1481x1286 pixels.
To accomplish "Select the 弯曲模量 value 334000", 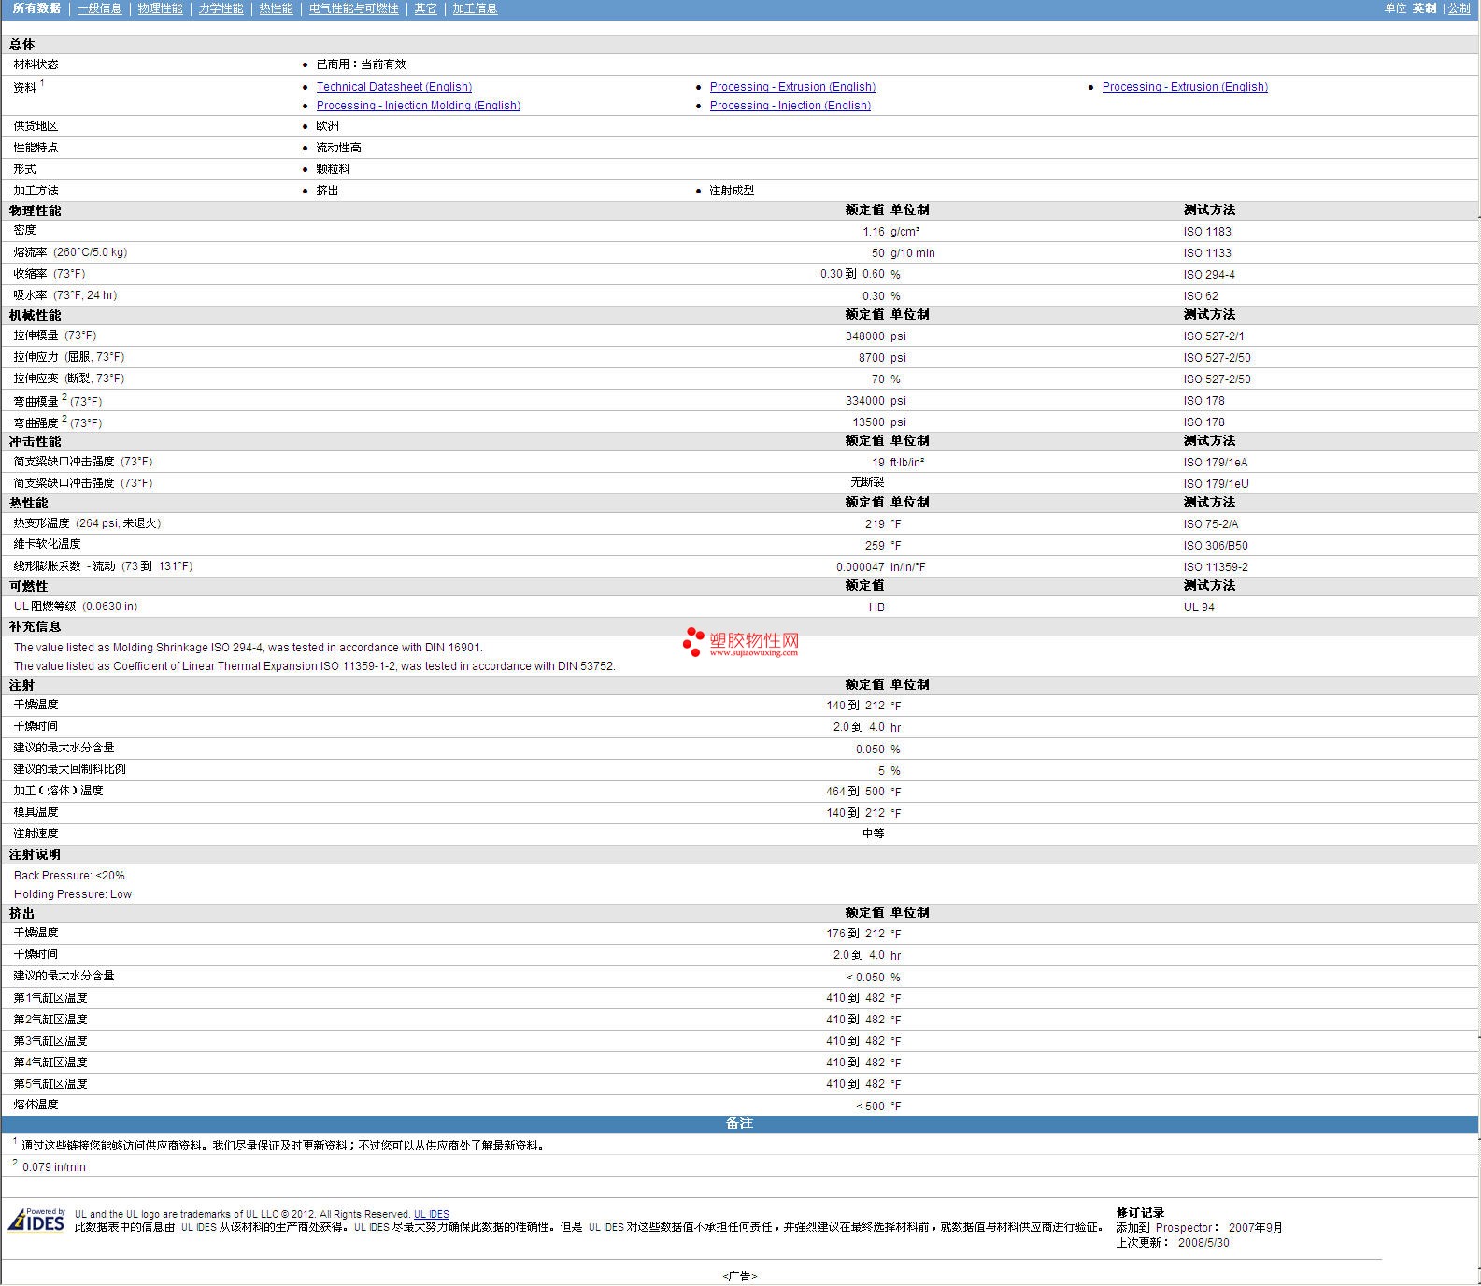I will click(x=865, y=401).
